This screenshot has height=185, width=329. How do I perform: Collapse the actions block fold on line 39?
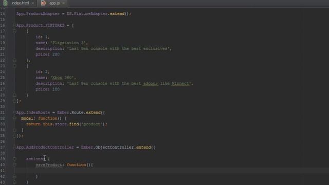coord(14,159)
